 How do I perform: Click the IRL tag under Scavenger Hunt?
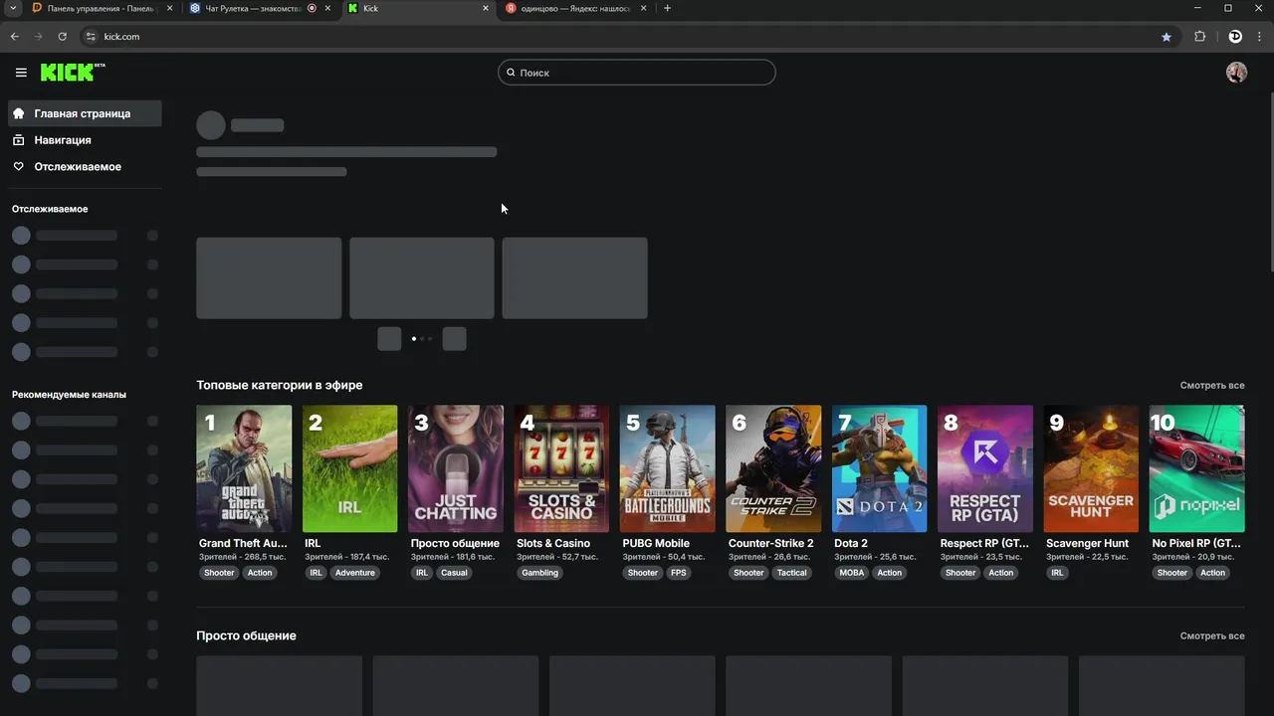click(x=1057, y=573)
